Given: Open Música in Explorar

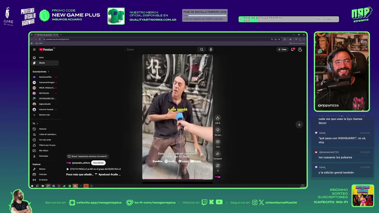Looking at the screenshot, I should 45,169.
